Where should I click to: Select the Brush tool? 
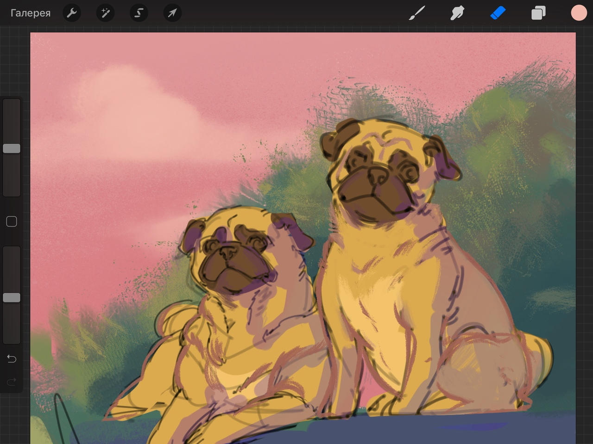(417, 13)
